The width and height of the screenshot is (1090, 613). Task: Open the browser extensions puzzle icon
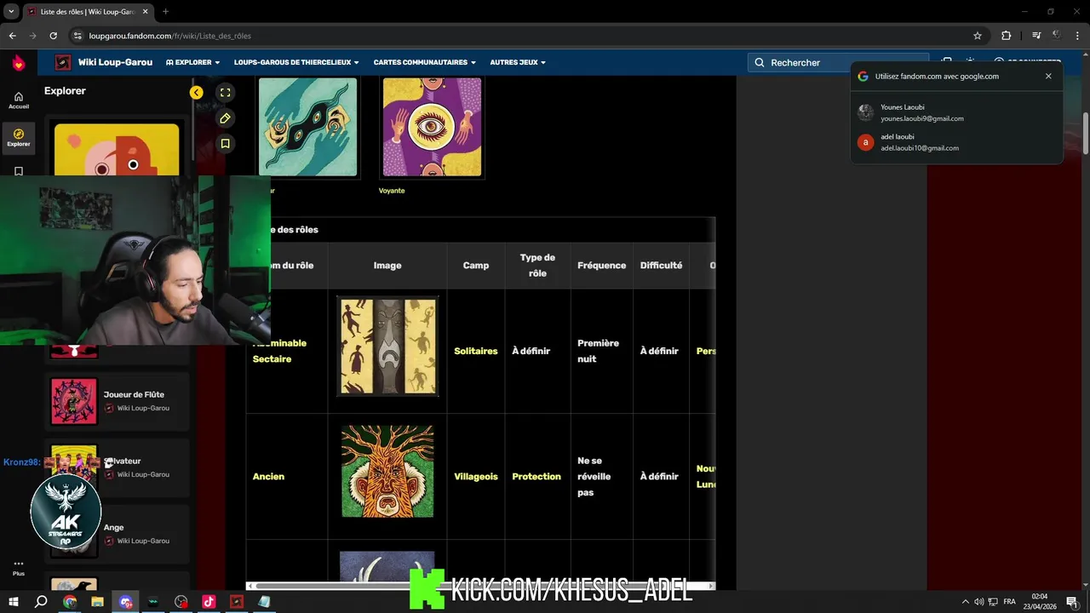coord(1007,36)
